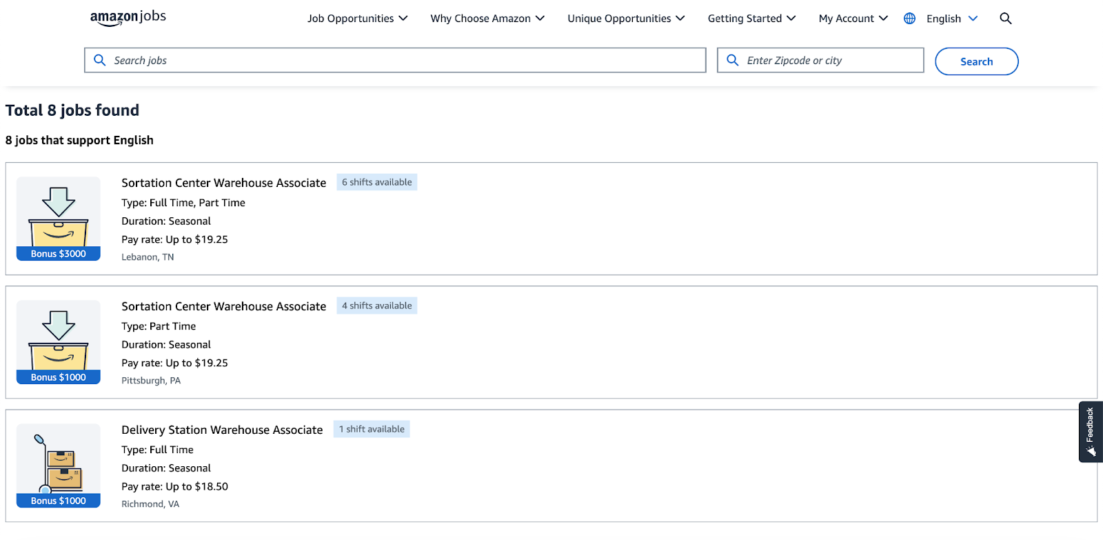This screenshot has height=540, width=1103.
Task: Click the globe language icon
Action: tap(910, 19)
